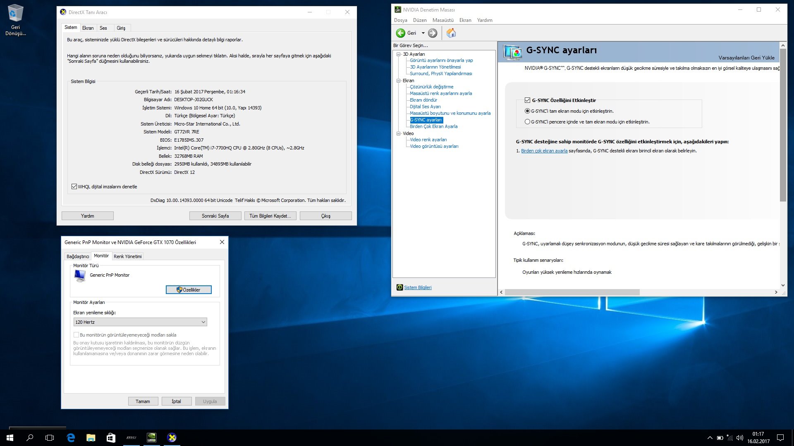Screen dimensions: 794x446
Task: Switch to the Ekran tab in DirectX tool
Action: (88, 28)
